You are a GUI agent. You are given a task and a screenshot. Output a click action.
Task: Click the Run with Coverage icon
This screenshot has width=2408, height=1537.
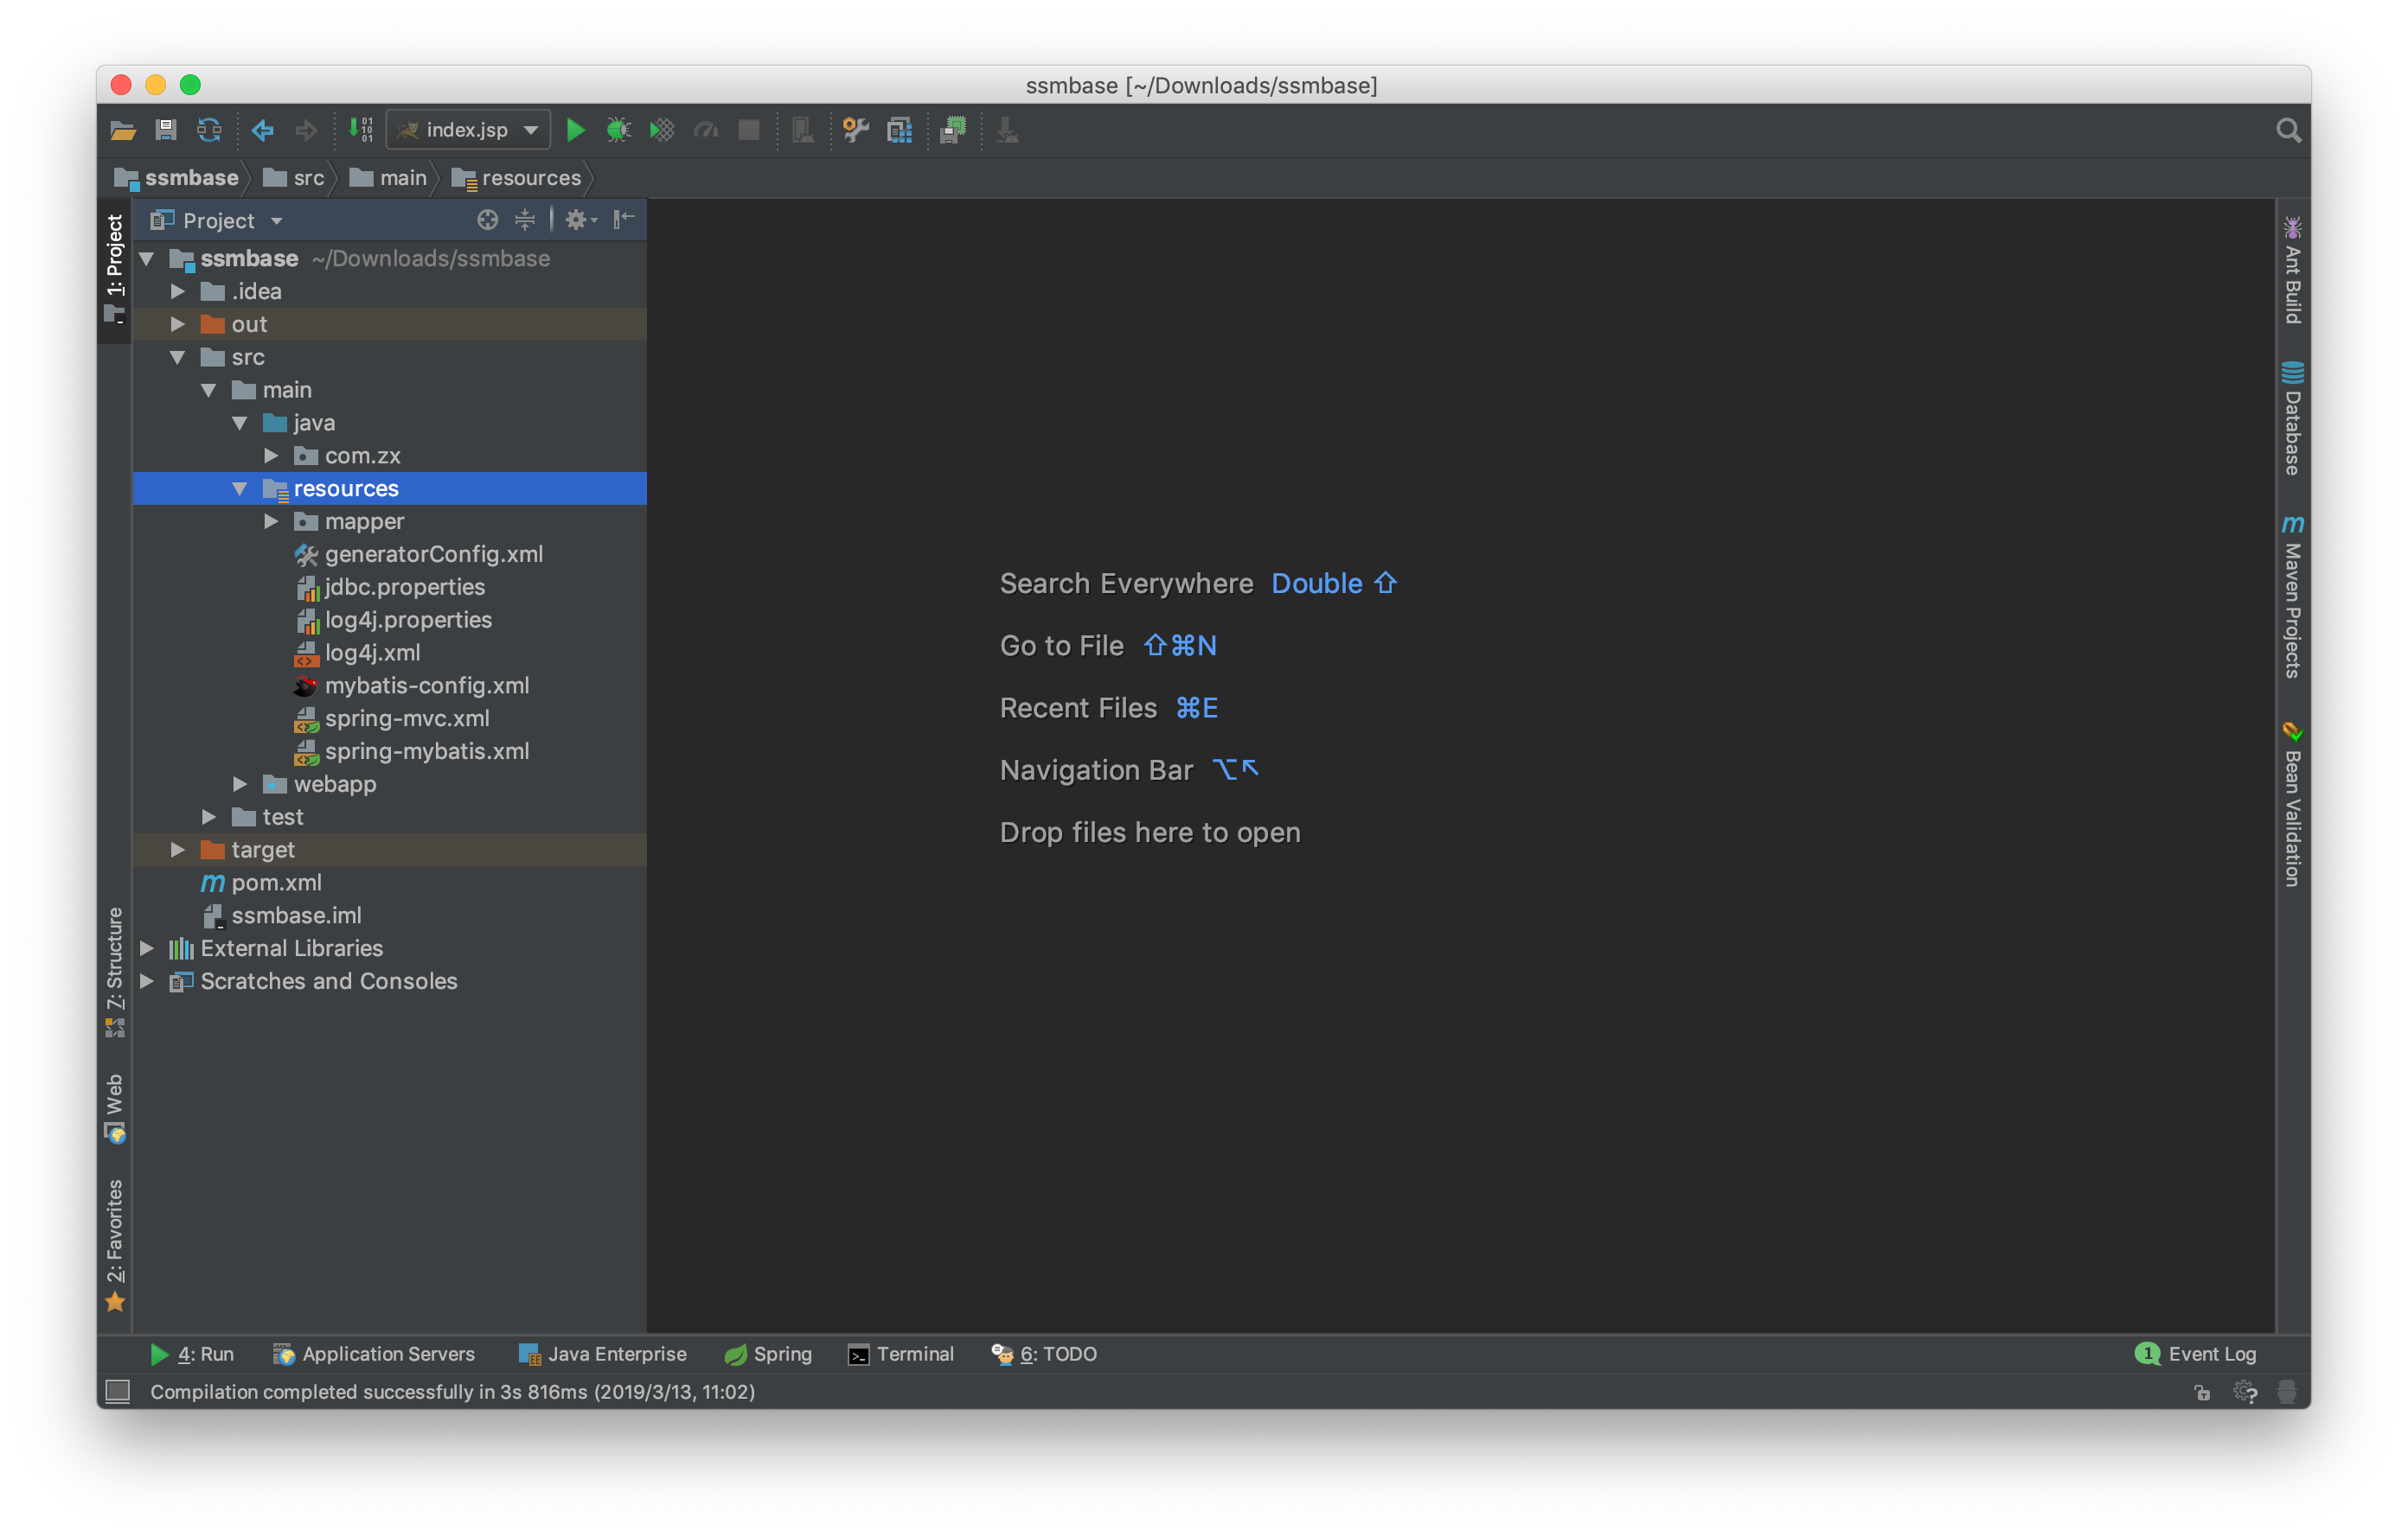[x=662, y=130]
